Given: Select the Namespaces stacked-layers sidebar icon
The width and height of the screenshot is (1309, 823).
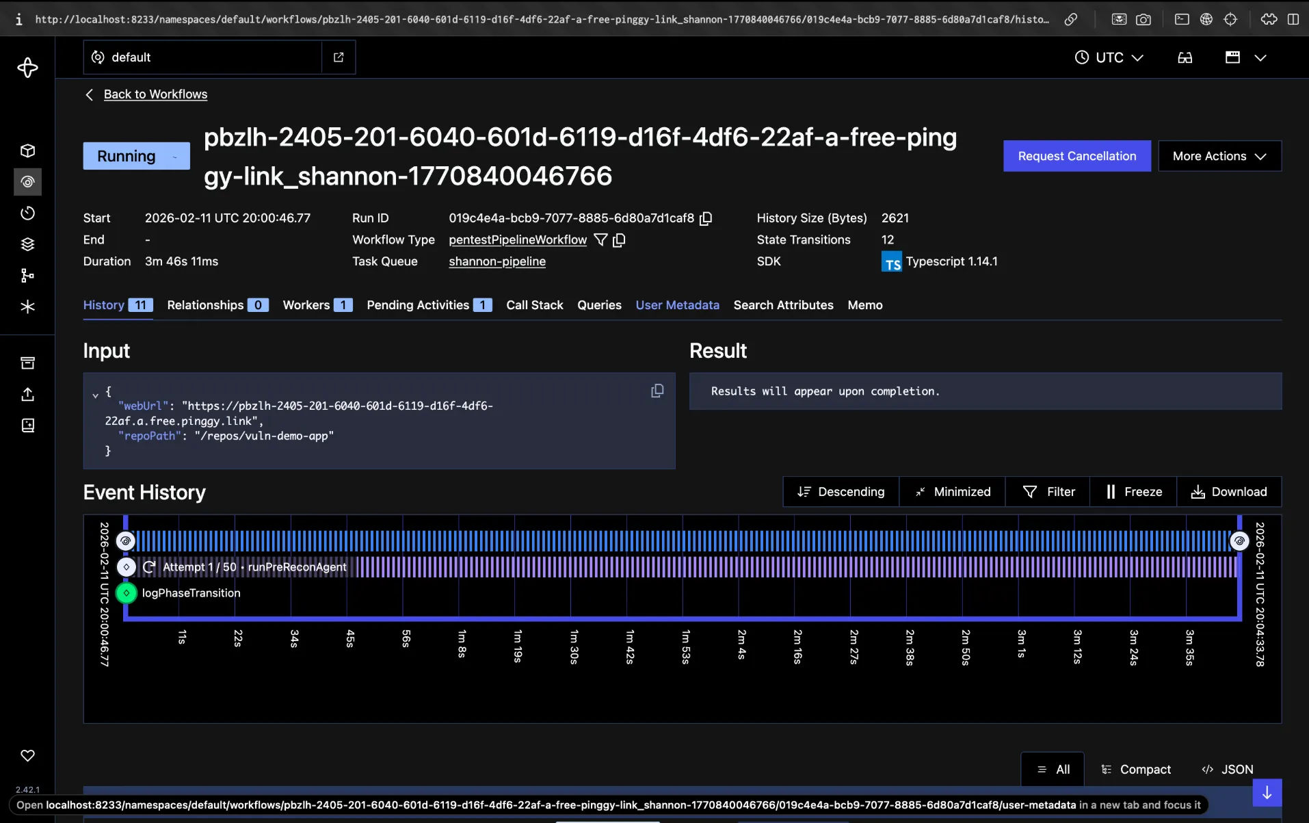Looking at the screenshot, I should [27, 244].
